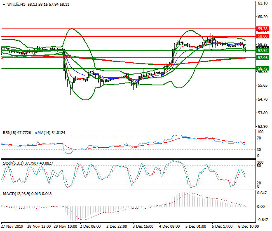272x231 pixels.
Task: Select the MACD(12,26,9) indicator label
Action: [x=16, y=193]
